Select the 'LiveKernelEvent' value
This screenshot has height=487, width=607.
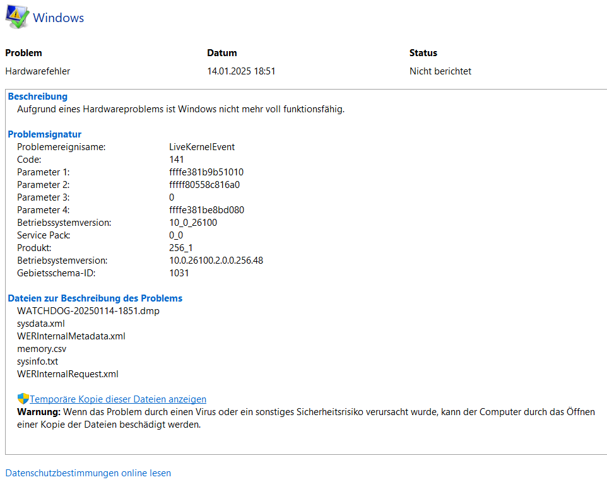[202, 147]
